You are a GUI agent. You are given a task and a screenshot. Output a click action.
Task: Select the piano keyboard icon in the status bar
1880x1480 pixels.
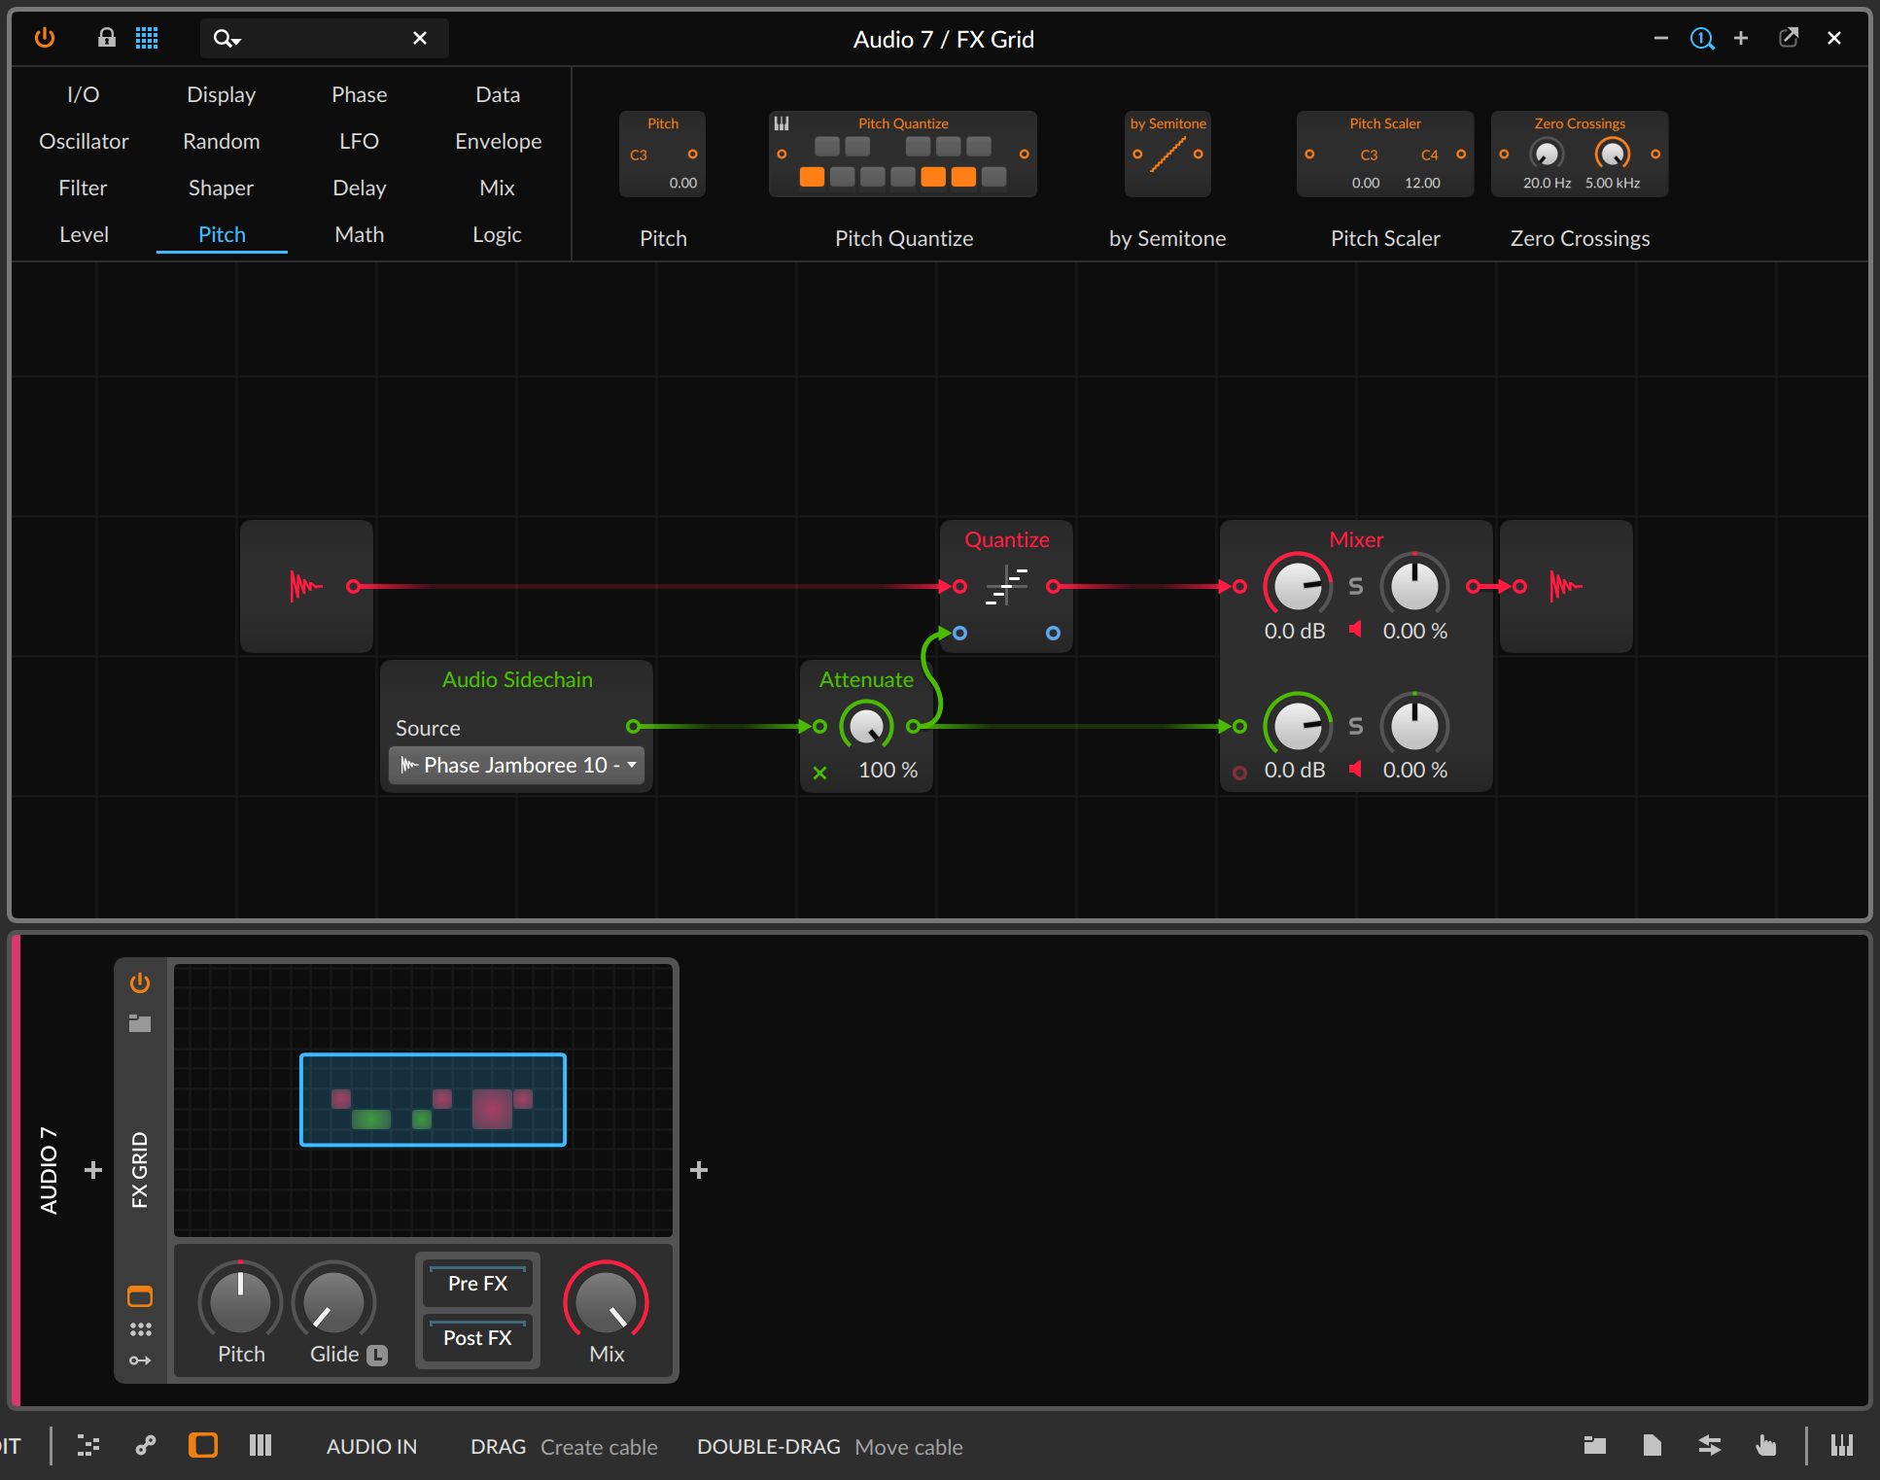click(x=1841, y=1445)
